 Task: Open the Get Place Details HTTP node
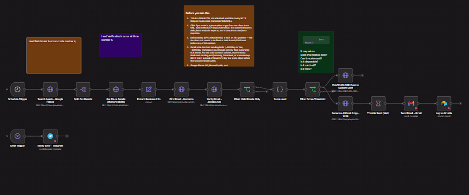click(x=116, y=89)
